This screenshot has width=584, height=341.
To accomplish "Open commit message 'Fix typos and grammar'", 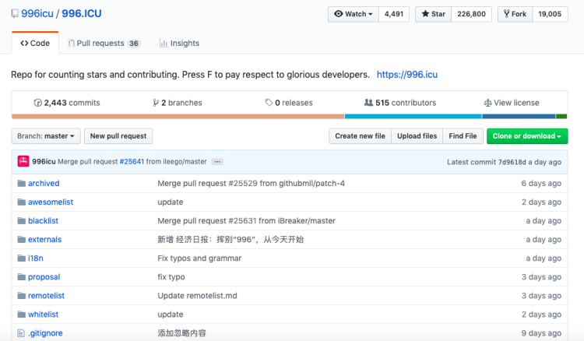I will click(x=199, y=258).
